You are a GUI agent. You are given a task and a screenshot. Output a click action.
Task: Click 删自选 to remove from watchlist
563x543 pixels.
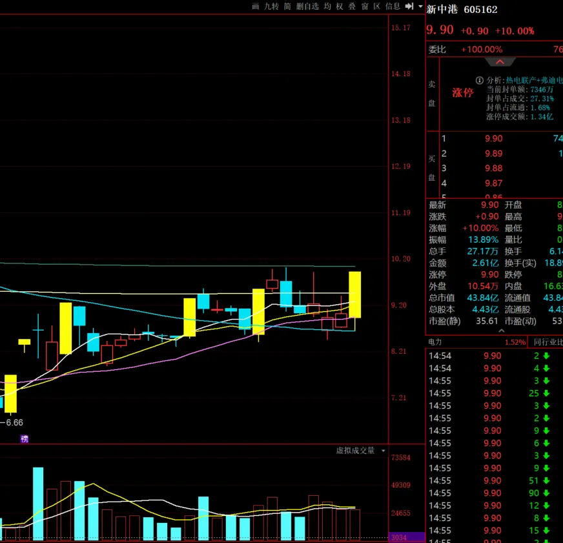coord(307,6)
